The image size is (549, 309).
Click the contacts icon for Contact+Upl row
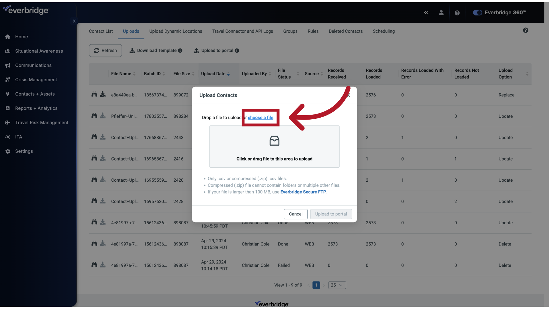(x=94, y=136)
